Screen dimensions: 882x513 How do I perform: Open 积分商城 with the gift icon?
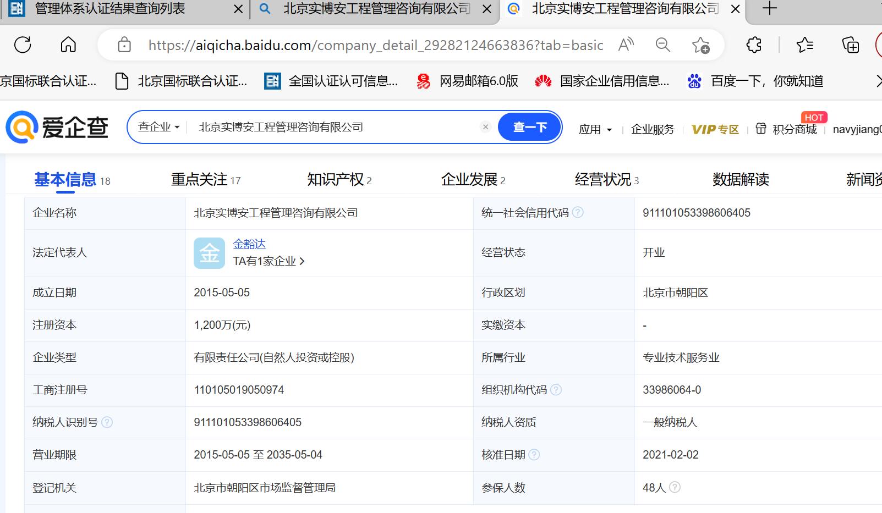coord(786,129)
